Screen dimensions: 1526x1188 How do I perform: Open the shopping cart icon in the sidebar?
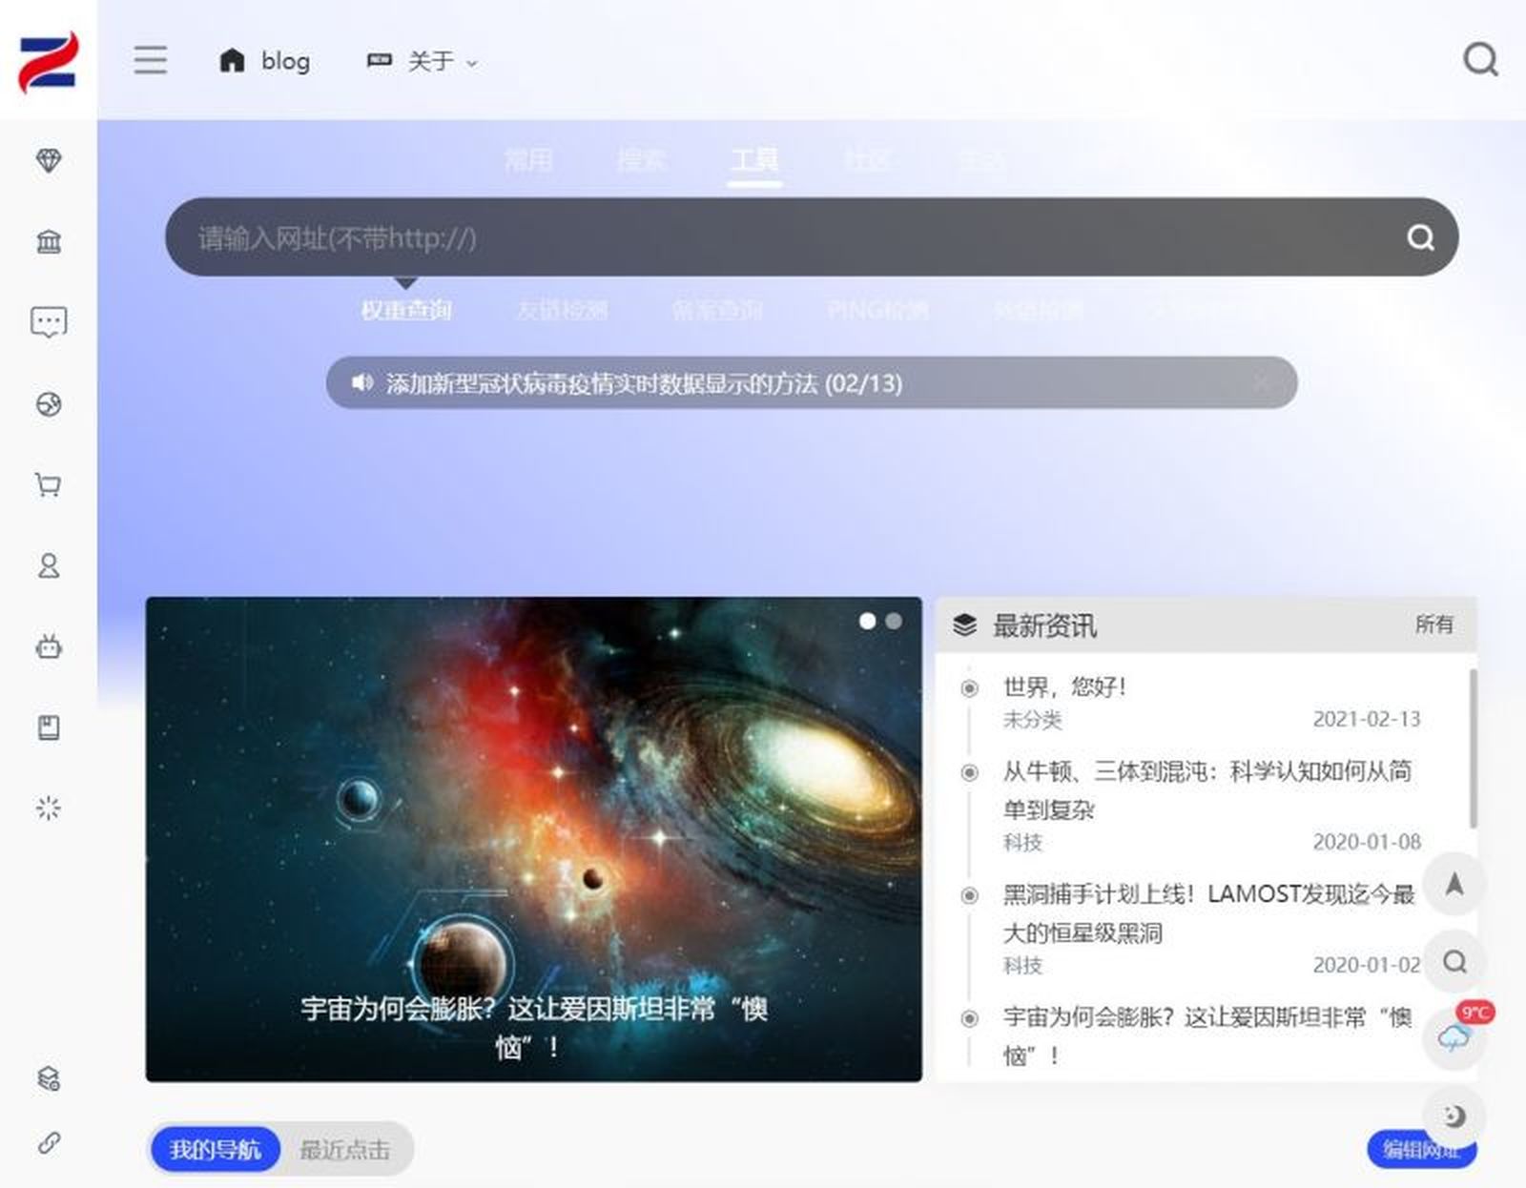(48, 484)
